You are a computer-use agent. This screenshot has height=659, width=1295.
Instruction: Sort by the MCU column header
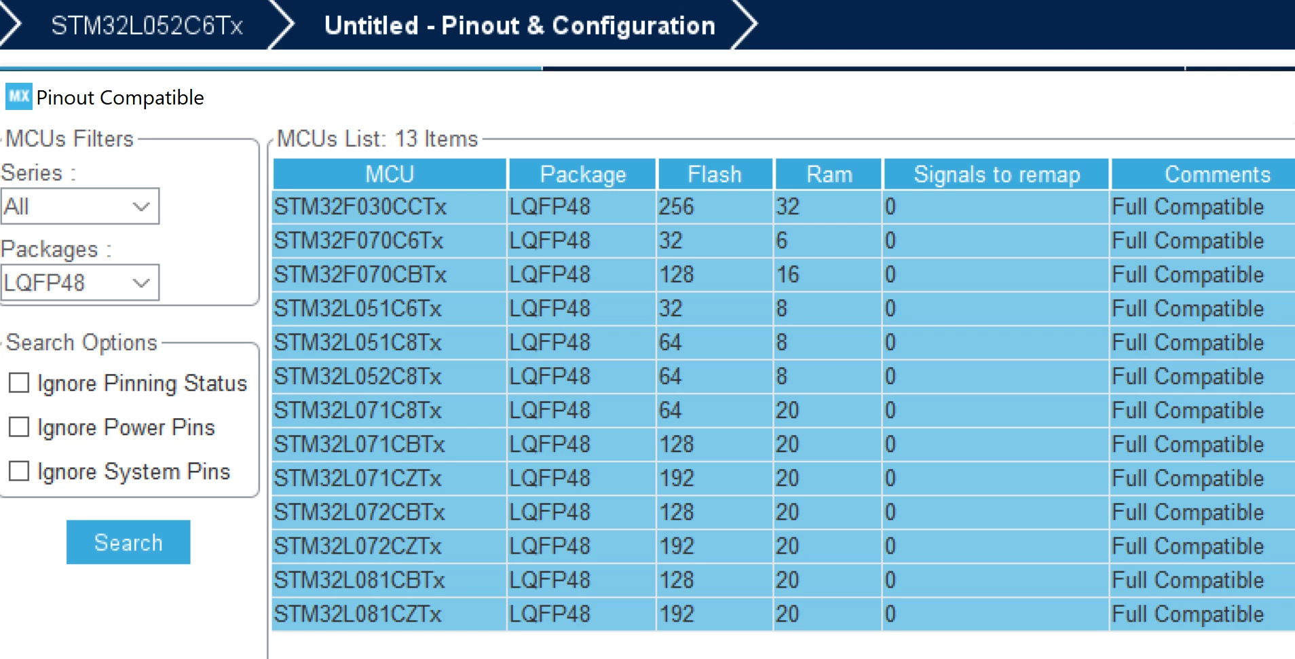point(390,174)
